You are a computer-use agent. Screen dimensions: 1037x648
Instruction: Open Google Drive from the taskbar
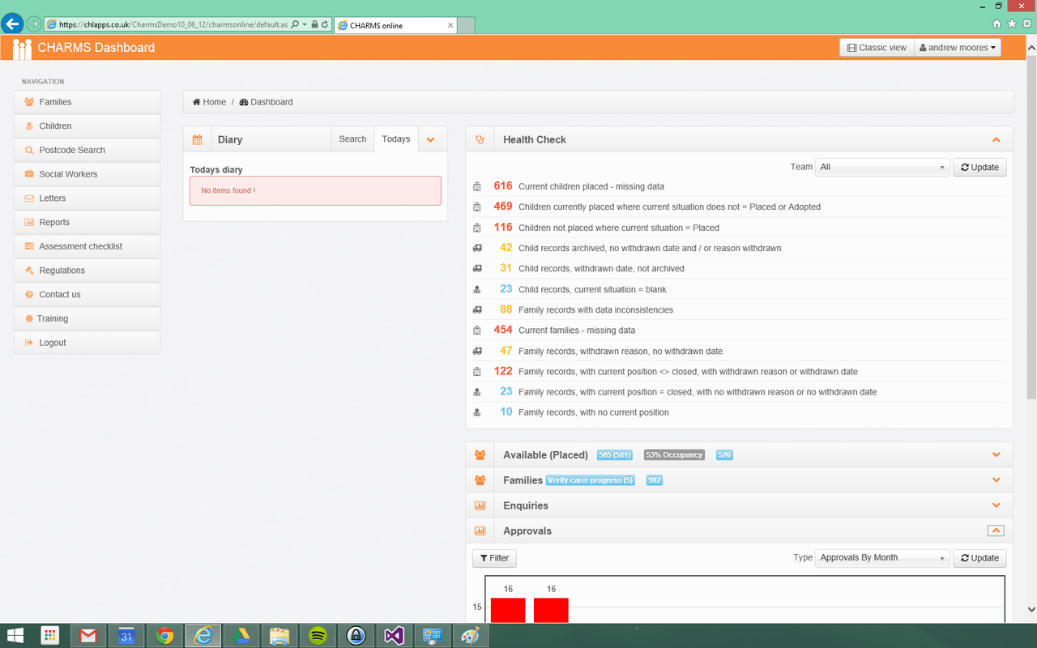click(x=241, y=636)
